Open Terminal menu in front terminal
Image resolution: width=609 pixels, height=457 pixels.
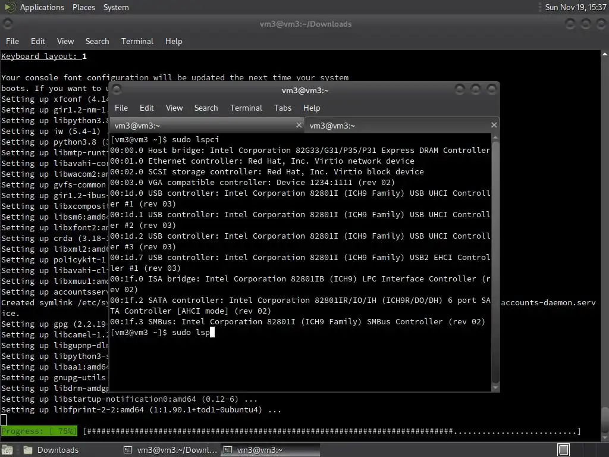pos(246,108)
